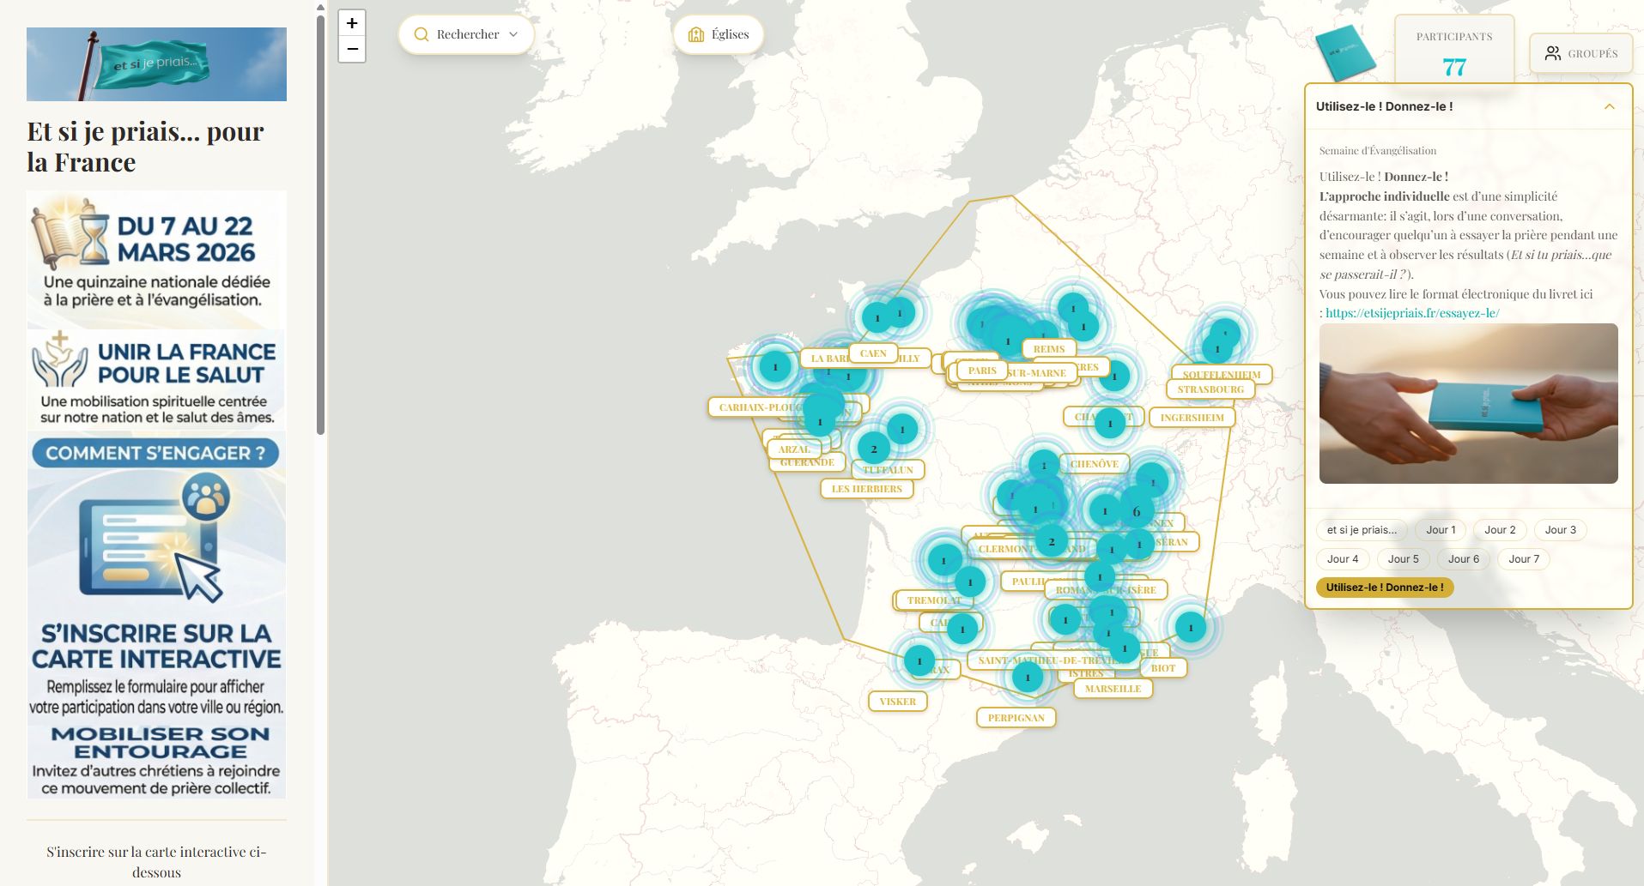Open the Rechercher dropdown
This screenshot has height=886, width=1644.
coord(466,35)
